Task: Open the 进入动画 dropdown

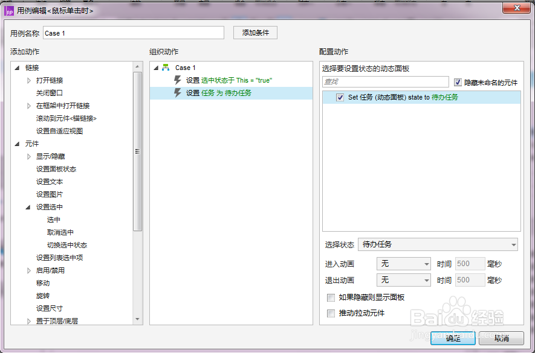Action: pos(404,264)
